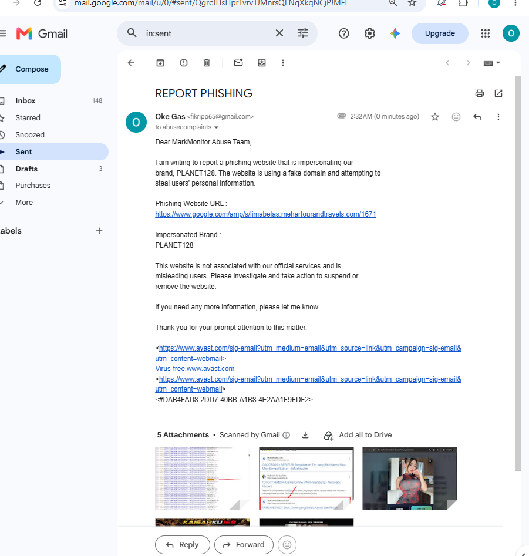Delete this email with trash icon

click(x=207, y=63)
